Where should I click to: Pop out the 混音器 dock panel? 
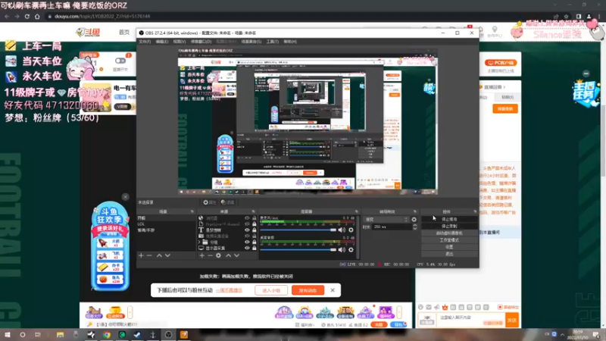(x=356, y=211)
